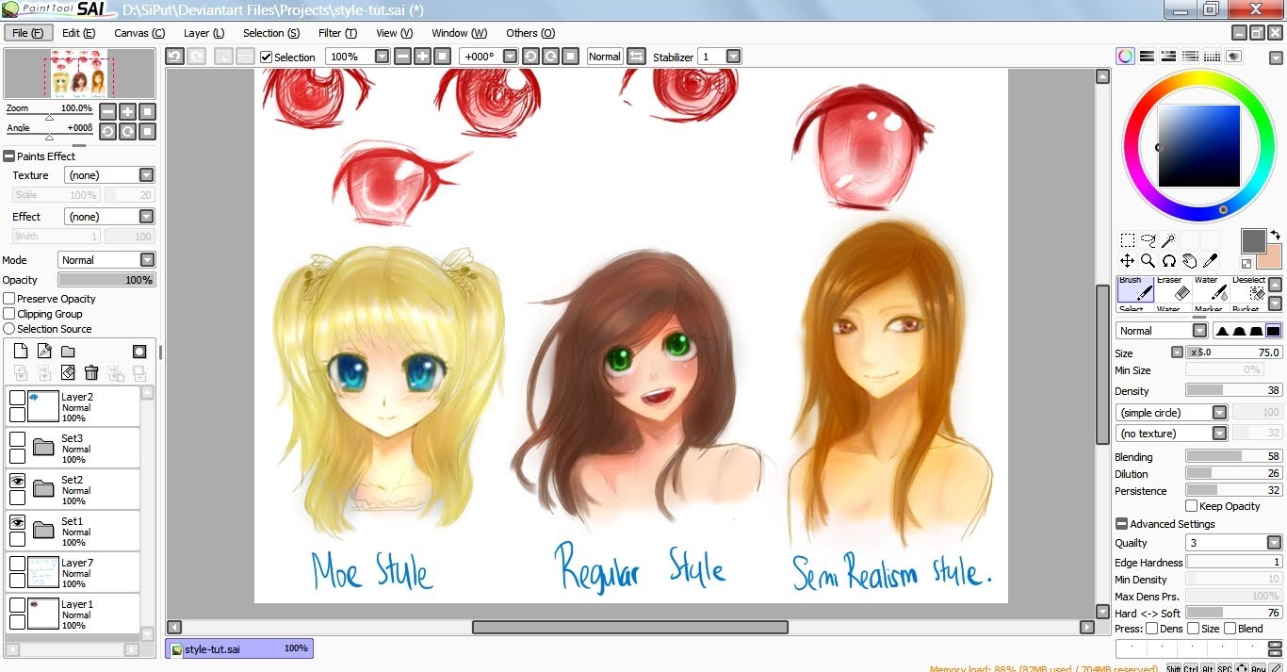Viewport: 1287px width, 672px height.
Task: Hide the Set2 layer folder
Action: tap(17, 481)
